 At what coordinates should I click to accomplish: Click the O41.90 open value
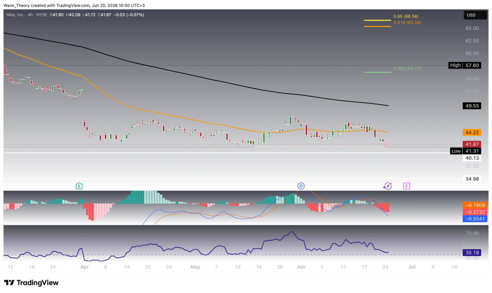pyautogui.click(x=57, y=15)
